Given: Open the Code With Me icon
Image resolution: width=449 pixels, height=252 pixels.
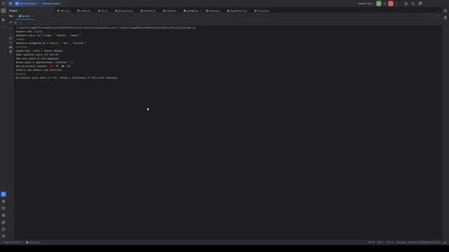Looking at the screenshot, I should click(406, 3).
